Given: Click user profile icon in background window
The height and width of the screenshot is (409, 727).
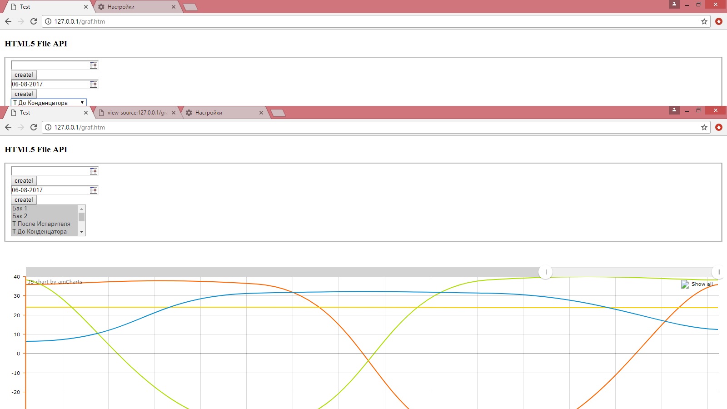Looking at the screenshot, I should 674,4.
